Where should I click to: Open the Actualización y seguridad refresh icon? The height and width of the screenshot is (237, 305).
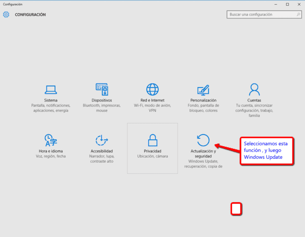point(203,140)
